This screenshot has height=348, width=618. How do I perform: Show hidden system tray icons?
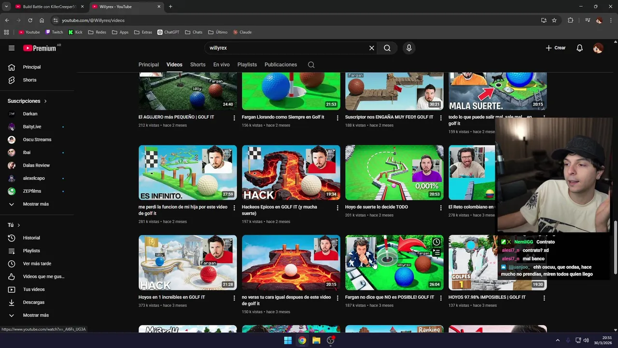[558, 340]
